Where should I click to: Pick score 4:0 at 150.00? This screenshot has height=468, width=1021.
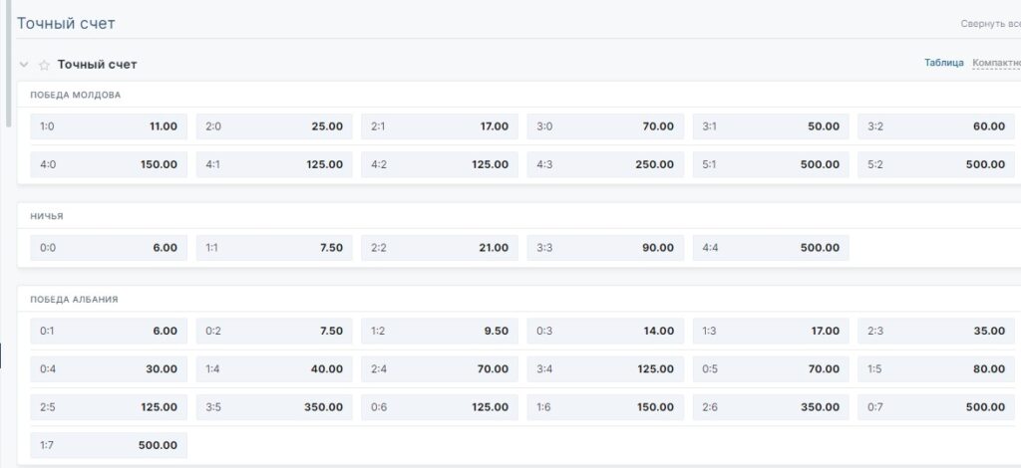[109, 164]
